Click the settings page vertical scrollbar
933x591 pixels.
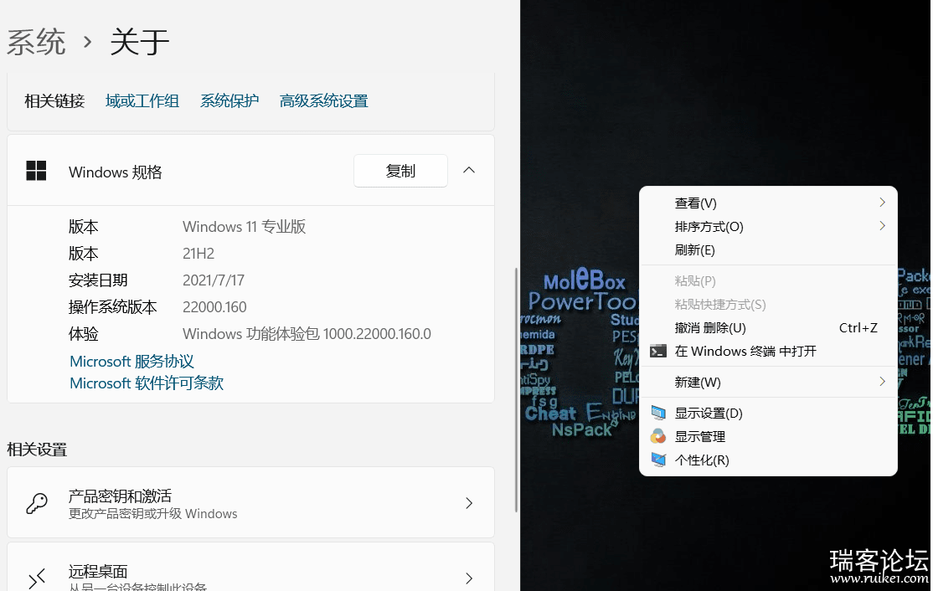tap(516, 389)
